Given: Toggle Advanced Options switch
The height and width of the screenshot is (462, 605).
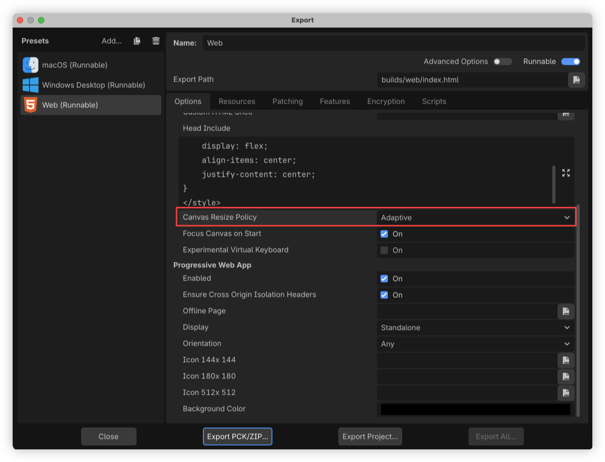Looking at the screenshot, I should [x=503, y=62].
